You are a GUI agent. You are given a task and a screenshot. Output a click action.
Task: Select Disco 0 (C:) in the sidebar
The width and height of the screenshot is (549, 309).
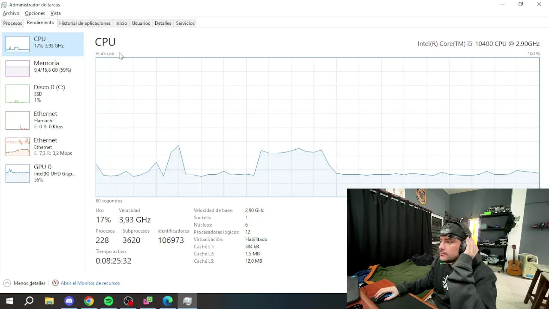(42, 94)
